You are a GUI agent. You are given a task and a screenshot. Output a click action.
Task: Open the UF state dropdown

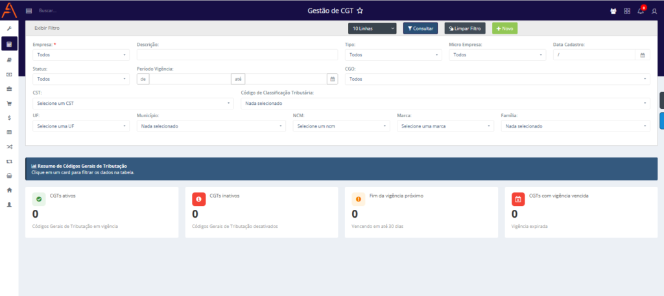pyautogui.click(x=81, y=126)
